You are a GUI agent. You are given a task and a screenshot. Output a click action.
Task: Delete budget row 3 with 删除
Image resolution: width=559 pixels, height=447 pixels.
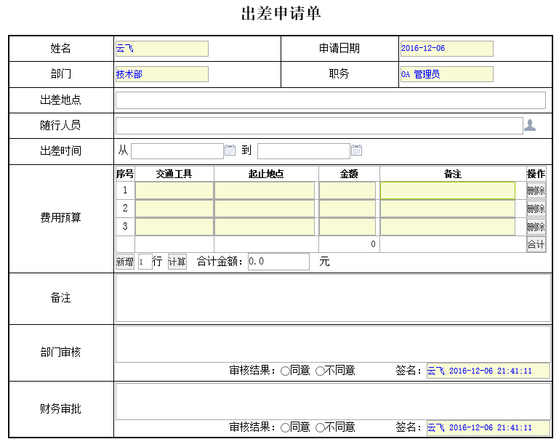pos(536,227)
